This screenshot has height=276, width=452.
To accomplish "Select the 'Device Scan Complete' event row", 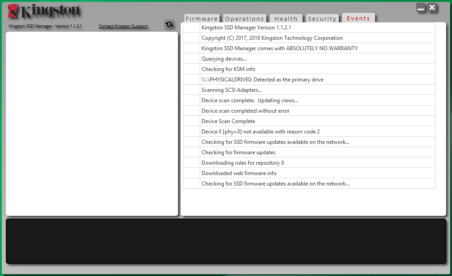I will pos(309,121).
